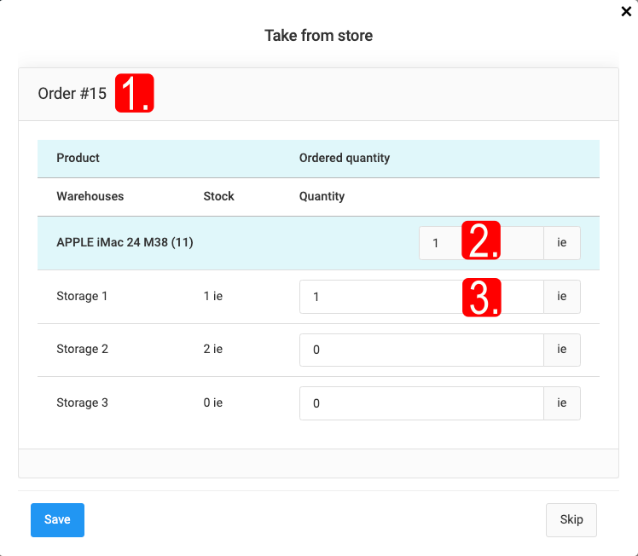
Task: Click the Storage 2 warehouse label
Action: (x=82, y=350)
